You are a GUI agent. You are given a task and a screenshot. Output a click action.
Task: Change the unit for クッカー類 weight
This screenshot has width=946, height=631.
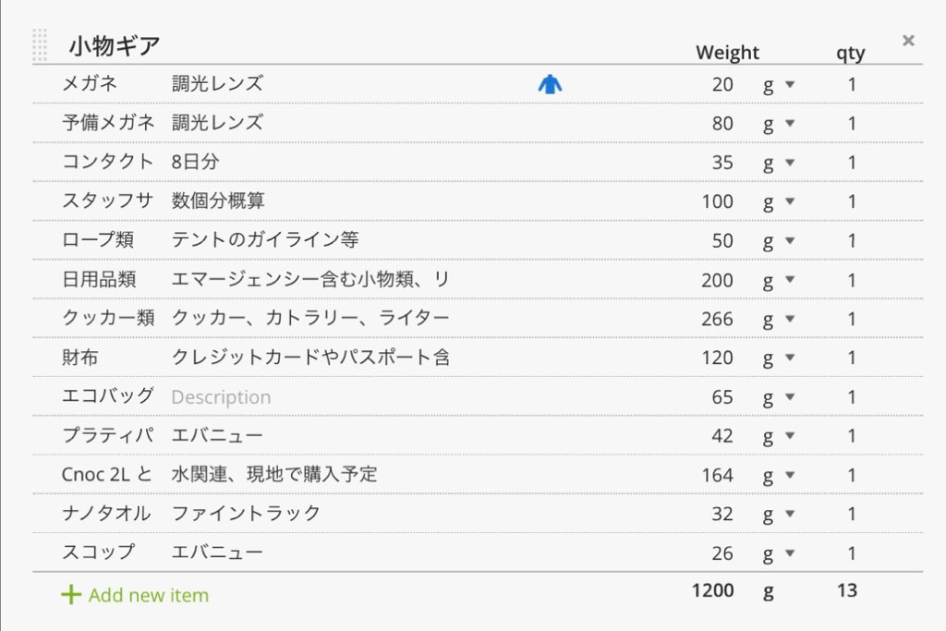tap(779, 320)
